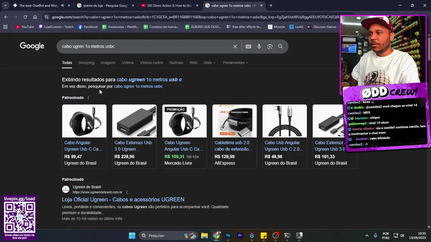
Task: Select the Vídeos results tab
Action: (x=128, y=63)
